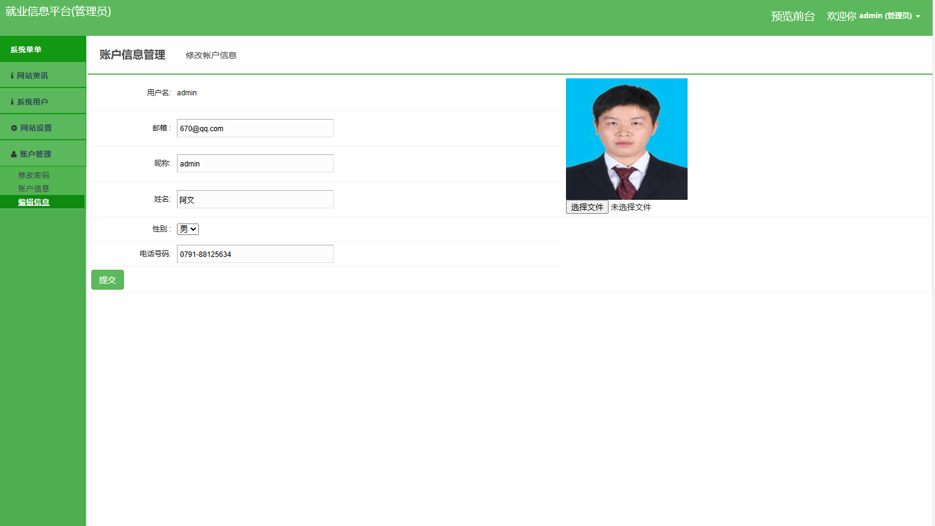Click the 修改帐户信息 subtitle text
Viewport: 935px width, 526px height.
(211, 55)
